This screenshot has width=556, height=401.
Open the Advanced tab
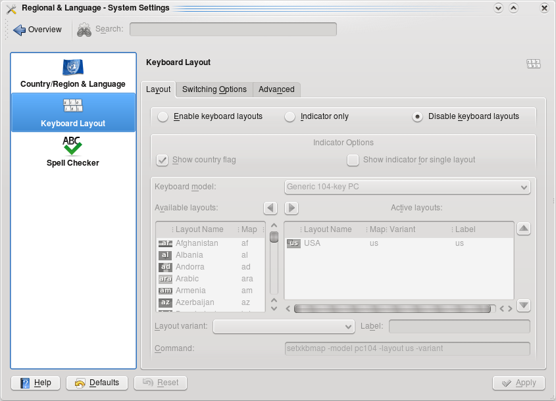tap(276, 89)
